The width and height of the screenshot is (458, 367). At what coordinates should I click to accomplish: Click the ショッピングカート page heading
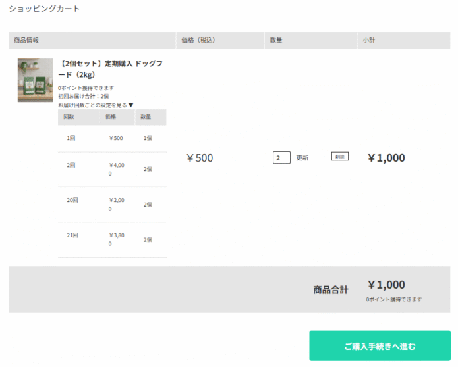(x=44, y=9)
